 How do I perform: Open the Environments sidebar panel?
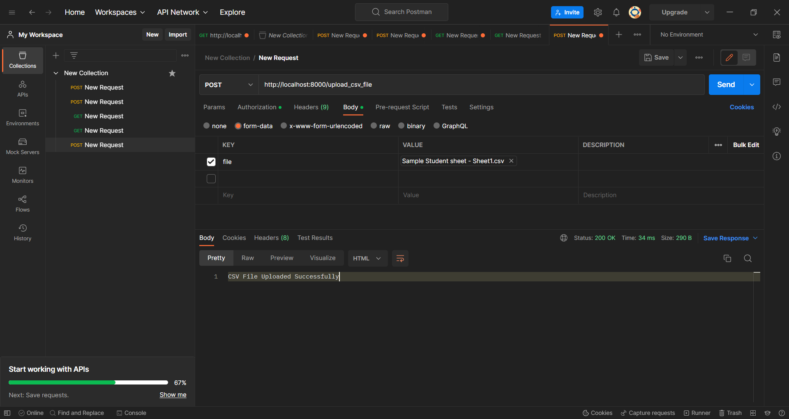22,118
